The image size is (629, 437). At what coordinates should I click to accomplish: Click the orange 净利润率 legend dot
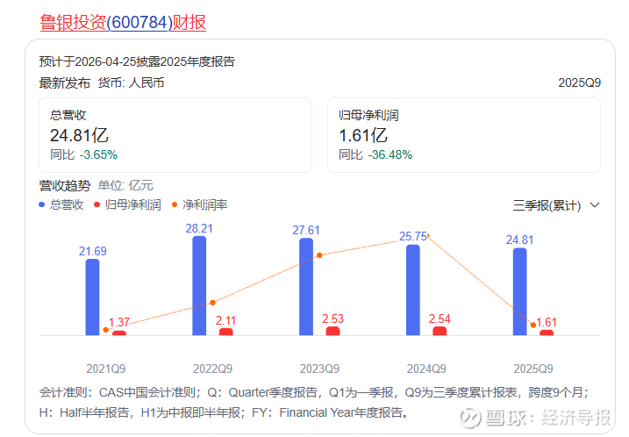(175, 204)
